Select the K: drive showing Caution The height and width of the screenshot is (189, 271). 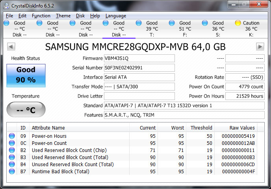click(x=251, y=29)
